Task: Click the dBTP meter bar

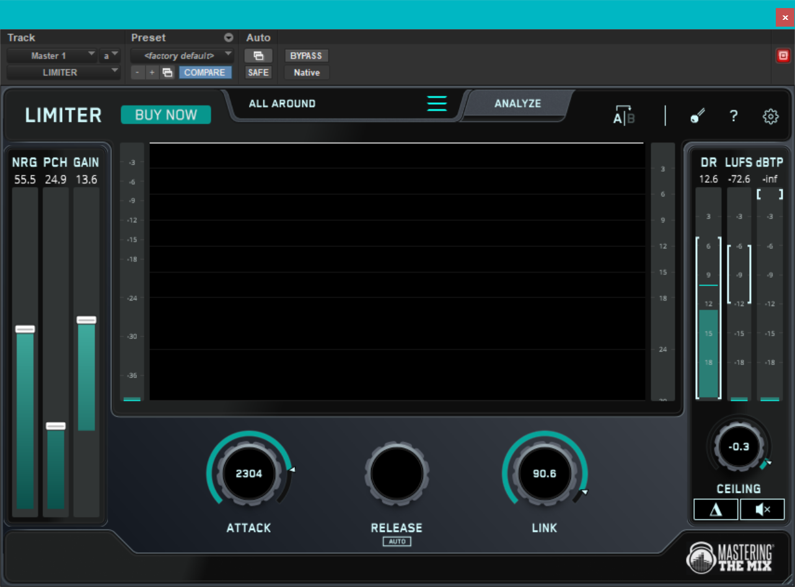Action: click(770, 294)
